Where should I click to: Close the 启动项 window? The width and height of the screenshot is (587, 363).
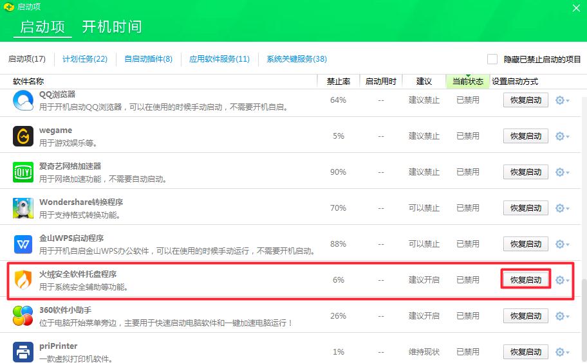point(576,8)
